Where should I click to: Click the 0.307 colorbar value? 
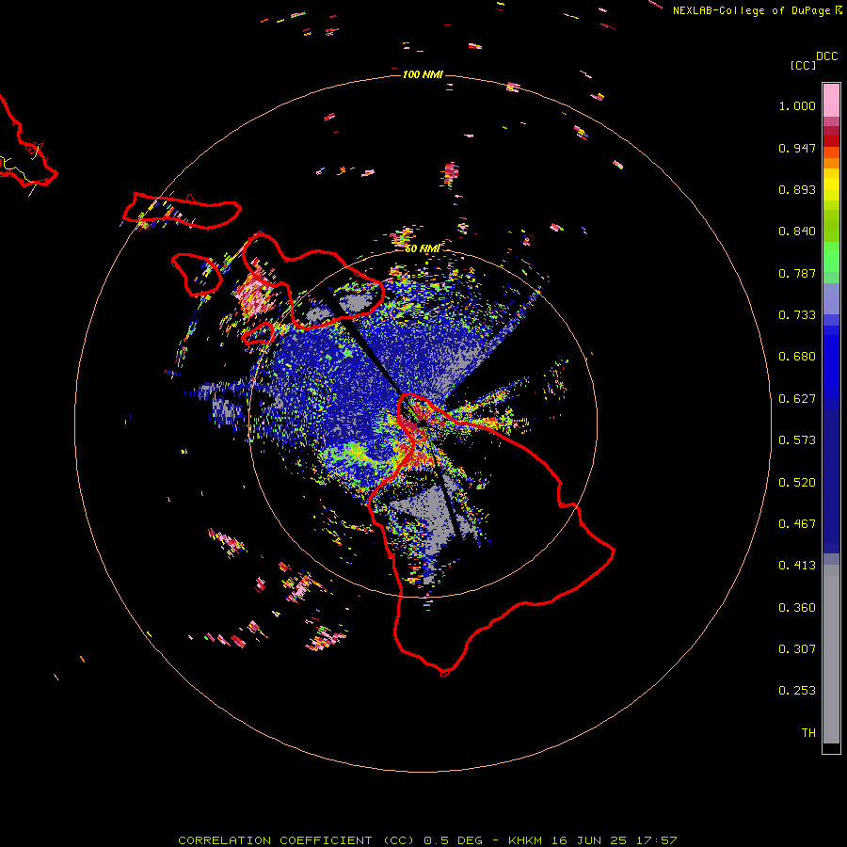(x=797, y=649)
